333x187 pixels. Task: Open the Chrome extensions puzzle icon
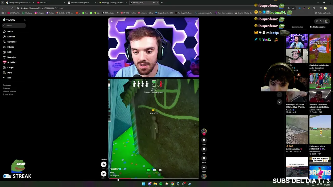(x=313, y=8)
